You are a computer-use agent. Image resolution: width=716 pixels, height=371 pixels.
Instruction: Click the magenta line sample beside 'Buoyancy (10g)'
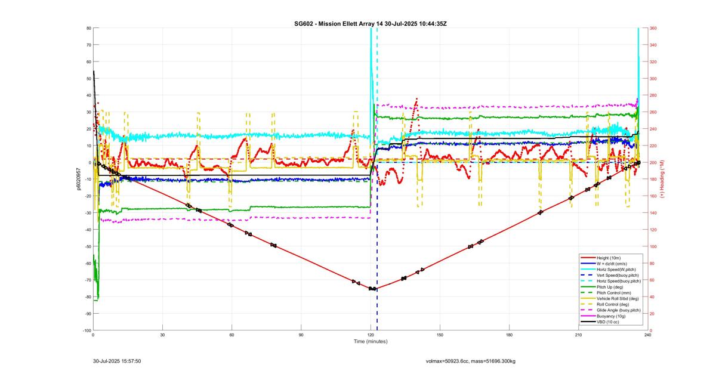588,316
